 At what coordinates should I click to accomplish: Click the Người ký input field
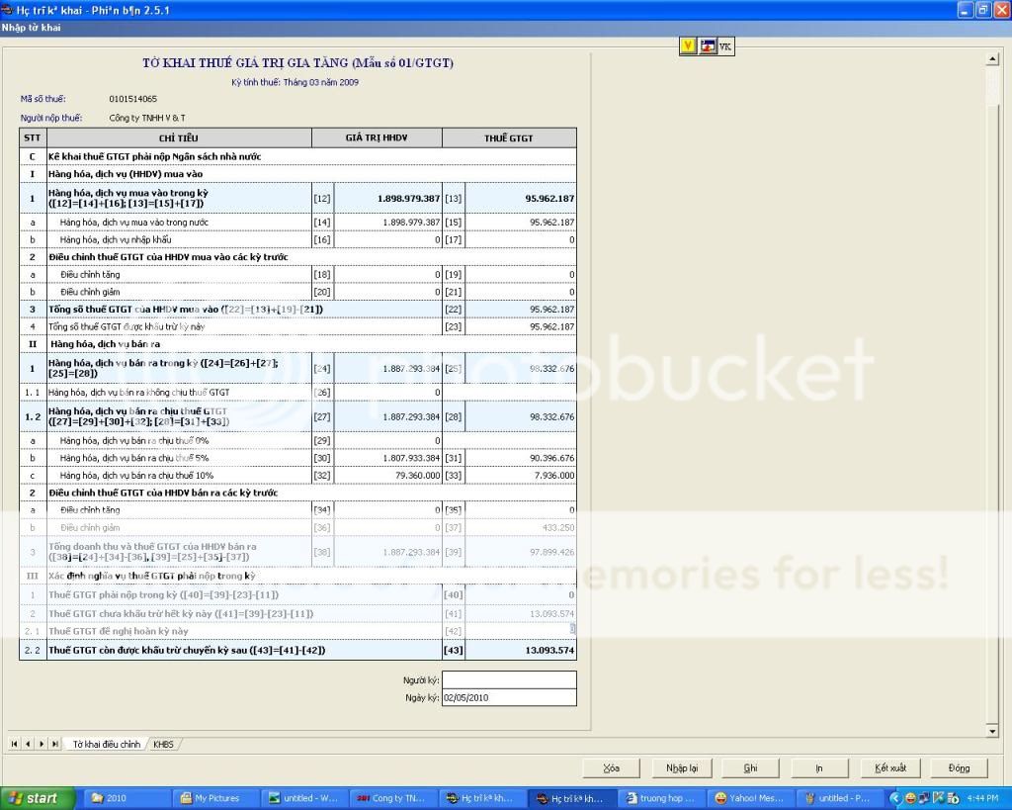click(508, 680)
